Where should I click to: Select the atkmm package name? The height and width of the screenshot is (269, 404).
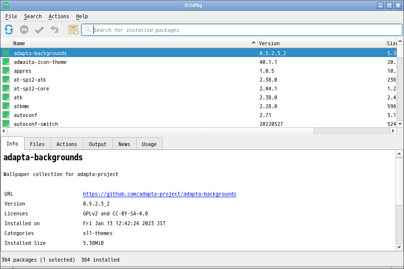[x=21, y=106]
